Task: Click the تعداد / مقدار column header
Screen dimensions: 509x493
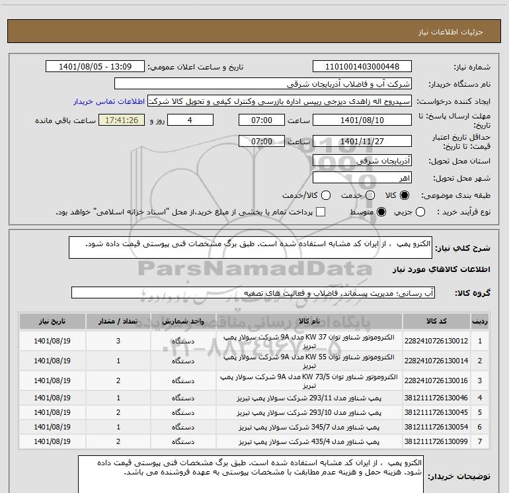Action: (118, 321)
